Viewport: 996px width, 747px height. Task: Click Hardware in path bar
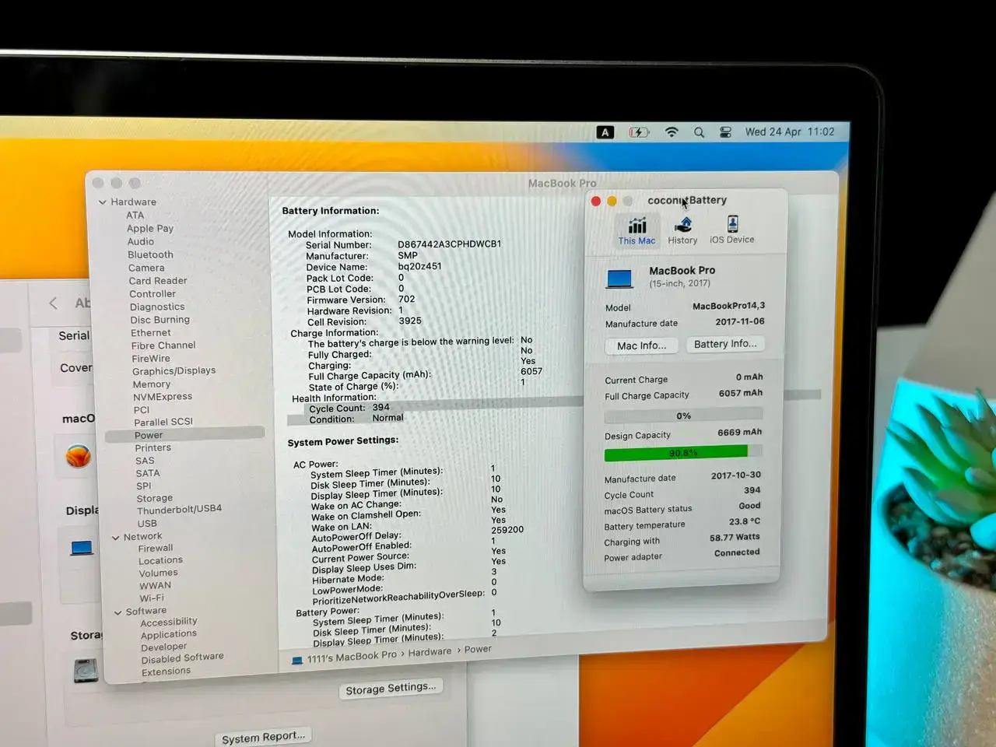coord(430,652)
